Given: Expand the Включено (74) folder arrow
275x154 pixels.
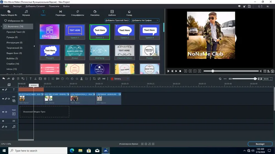Looking at the screenshot, I should tap(1, 27).
